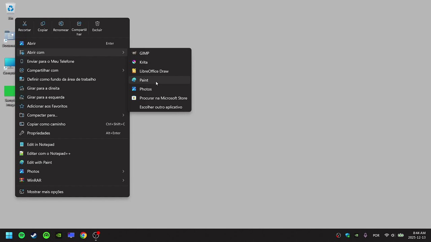The height and width of the screenshot is (242, 431).
Task: Open with Photos in Abrir com list
Action: (160, 89)
